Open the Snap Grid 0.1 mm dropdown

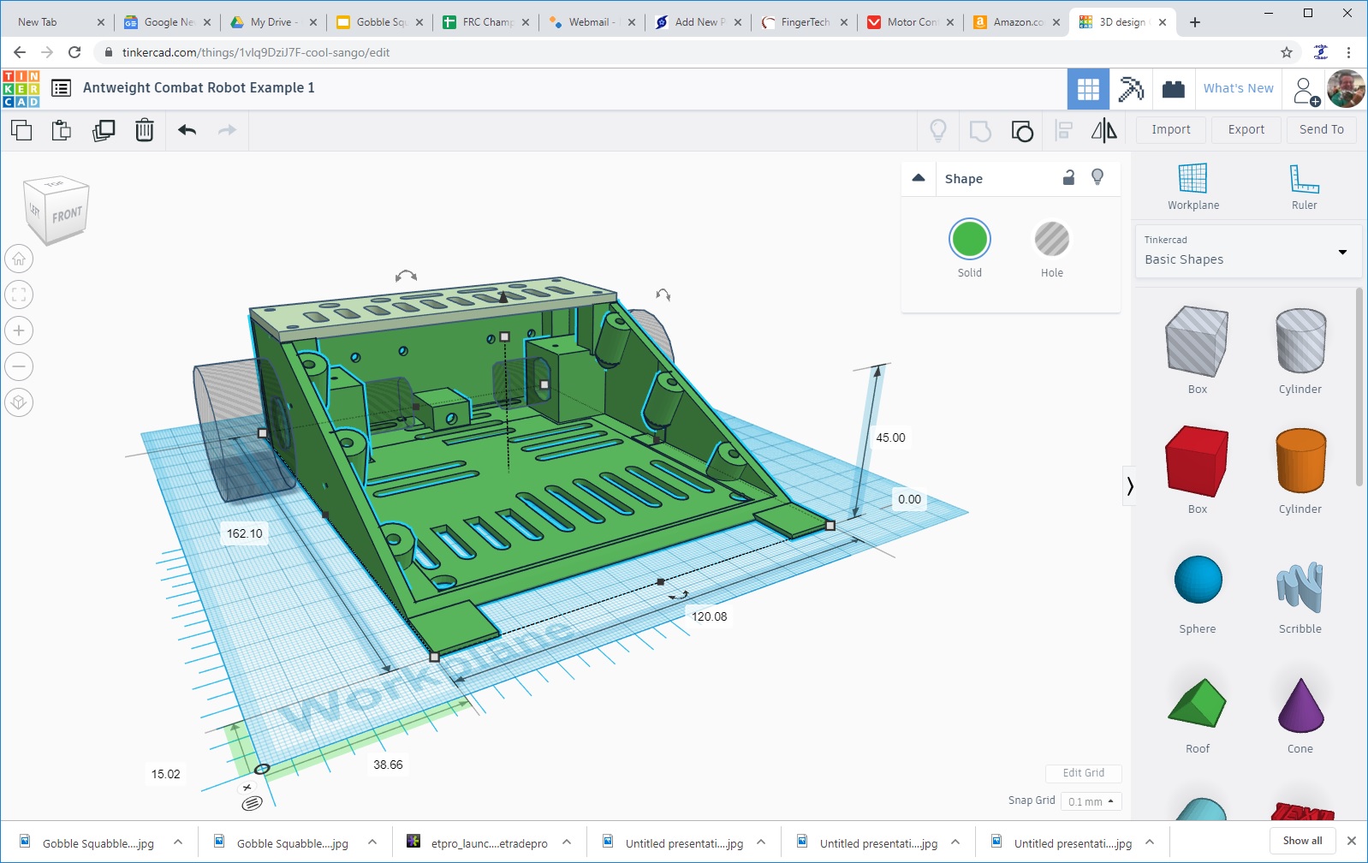[1091, 801]
